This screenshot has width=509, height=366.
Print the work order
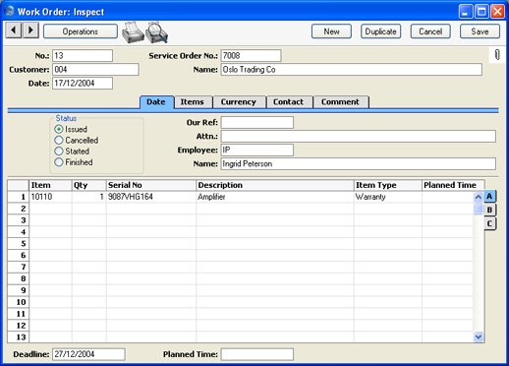133,32
